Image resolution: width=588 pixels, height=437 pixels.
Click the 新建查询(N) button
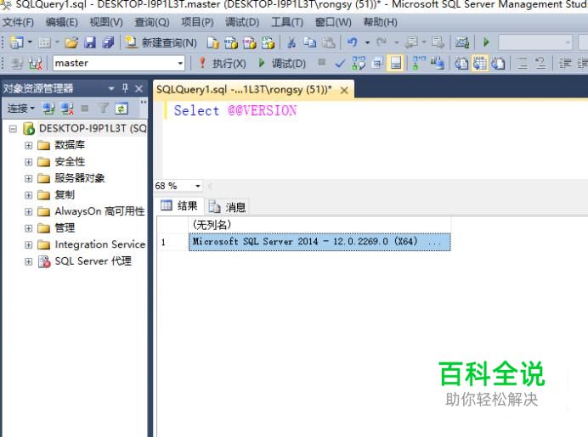click(161, 42)
